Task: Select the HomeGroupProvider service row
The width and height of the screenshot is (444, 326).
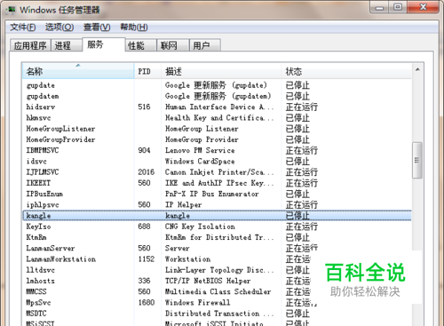Action: pyautogui.click(x=217, y=139)
